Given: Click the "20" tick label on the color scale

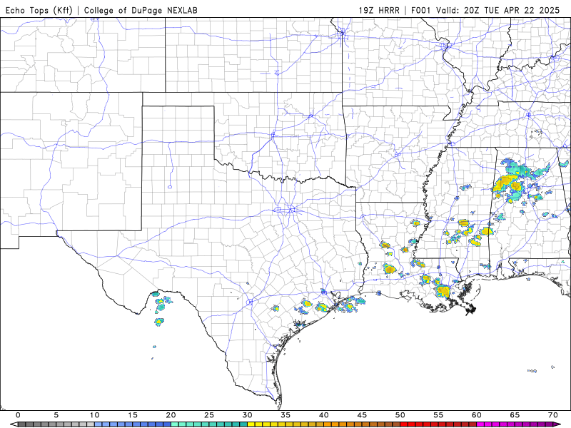Looking at the screenshot, I should coord(171,415).
